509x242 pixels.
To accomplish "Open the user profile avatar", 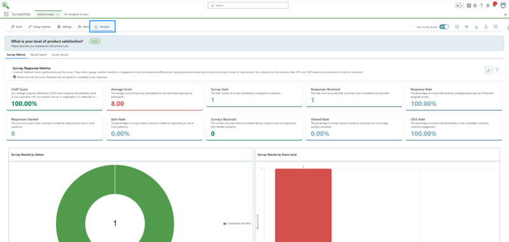I will click(x=503, y=6).
